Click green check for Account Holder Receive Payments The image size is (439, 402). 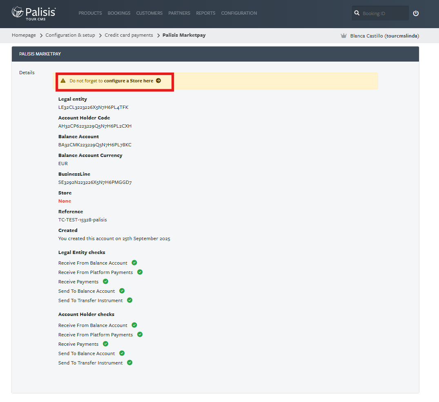coord(105,344)
